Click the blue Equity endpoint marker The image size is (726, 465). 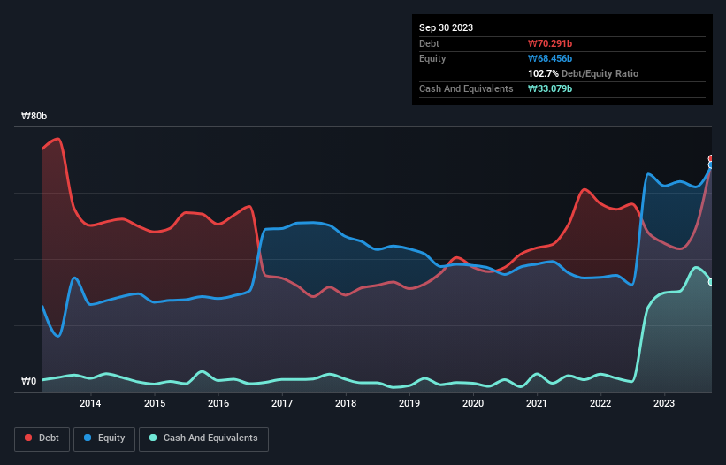712,164
